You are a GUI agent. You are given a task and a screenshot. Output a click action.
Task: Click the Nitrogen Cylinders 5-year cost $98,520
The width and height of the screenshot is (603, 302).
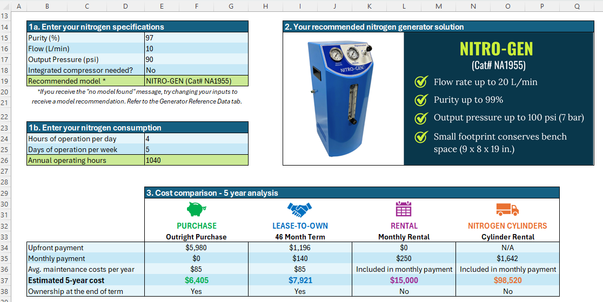click(507, 280)
